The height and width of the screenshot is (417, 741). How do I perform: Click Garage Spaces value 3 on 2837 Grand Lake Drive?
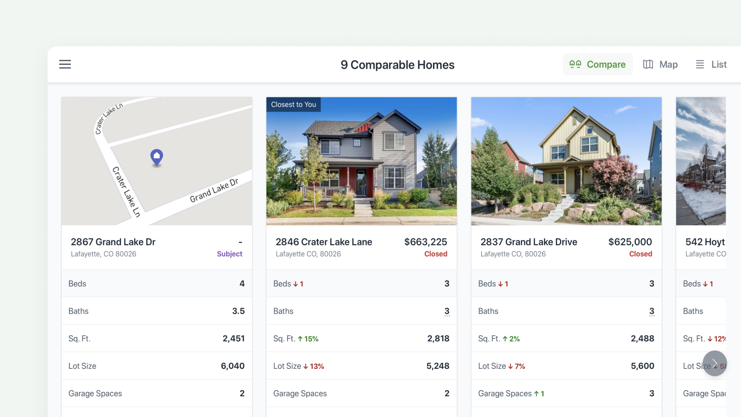point(652,393)
